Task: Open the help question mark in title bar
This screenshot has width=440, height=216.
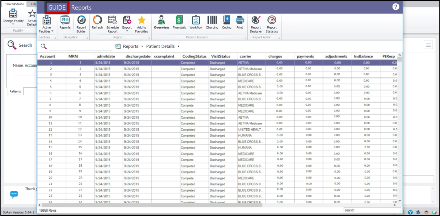Action: (396, 7)
